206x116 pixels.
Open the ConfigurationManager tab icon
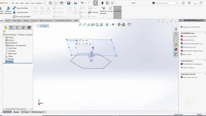(17, 27)
